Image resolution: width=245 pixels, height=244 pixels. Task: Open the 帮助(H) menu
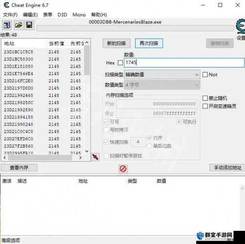pyautogui.click(x=99, y=15)
